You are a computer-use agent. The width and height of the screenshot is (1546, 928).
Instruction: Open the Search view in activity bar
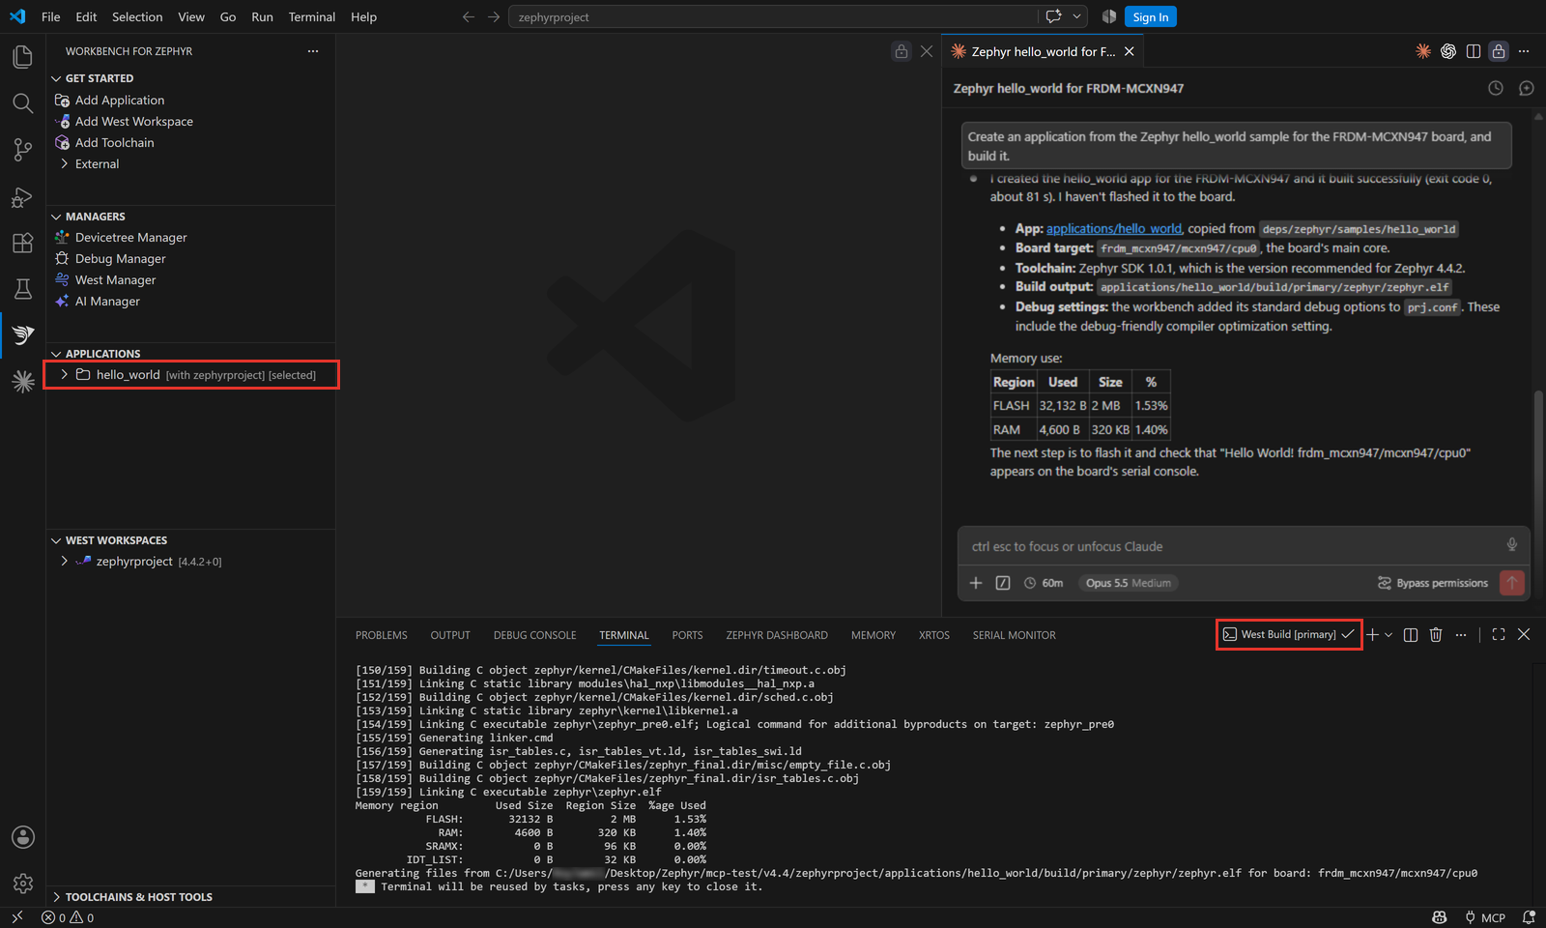coord(22,103)
